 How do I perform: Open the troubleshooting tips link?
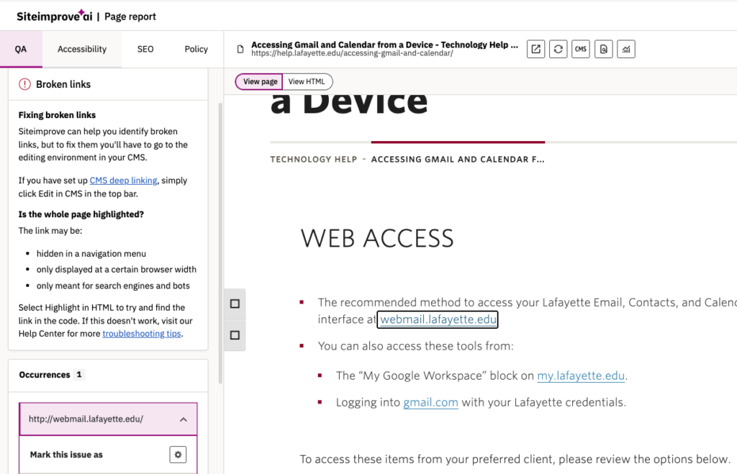coord(142,334)
